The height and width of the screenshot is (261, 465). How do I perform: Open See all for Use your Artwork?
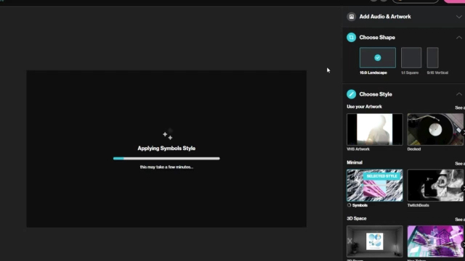(460, 107)
